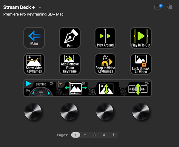Viewport: 179px width, 147px height.
Task: Click the Add Remove Video Keyframe key
Action: [70, 64]
